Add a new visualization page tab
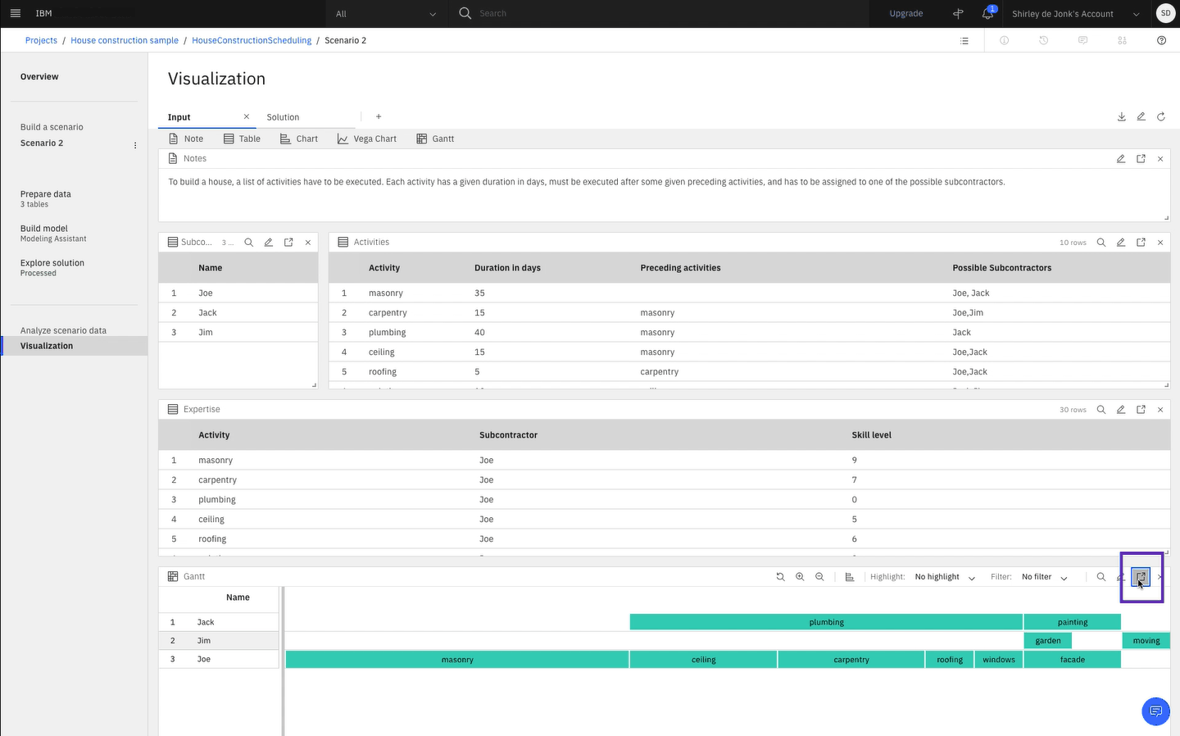1180x736 pixels. pos(379,116)
